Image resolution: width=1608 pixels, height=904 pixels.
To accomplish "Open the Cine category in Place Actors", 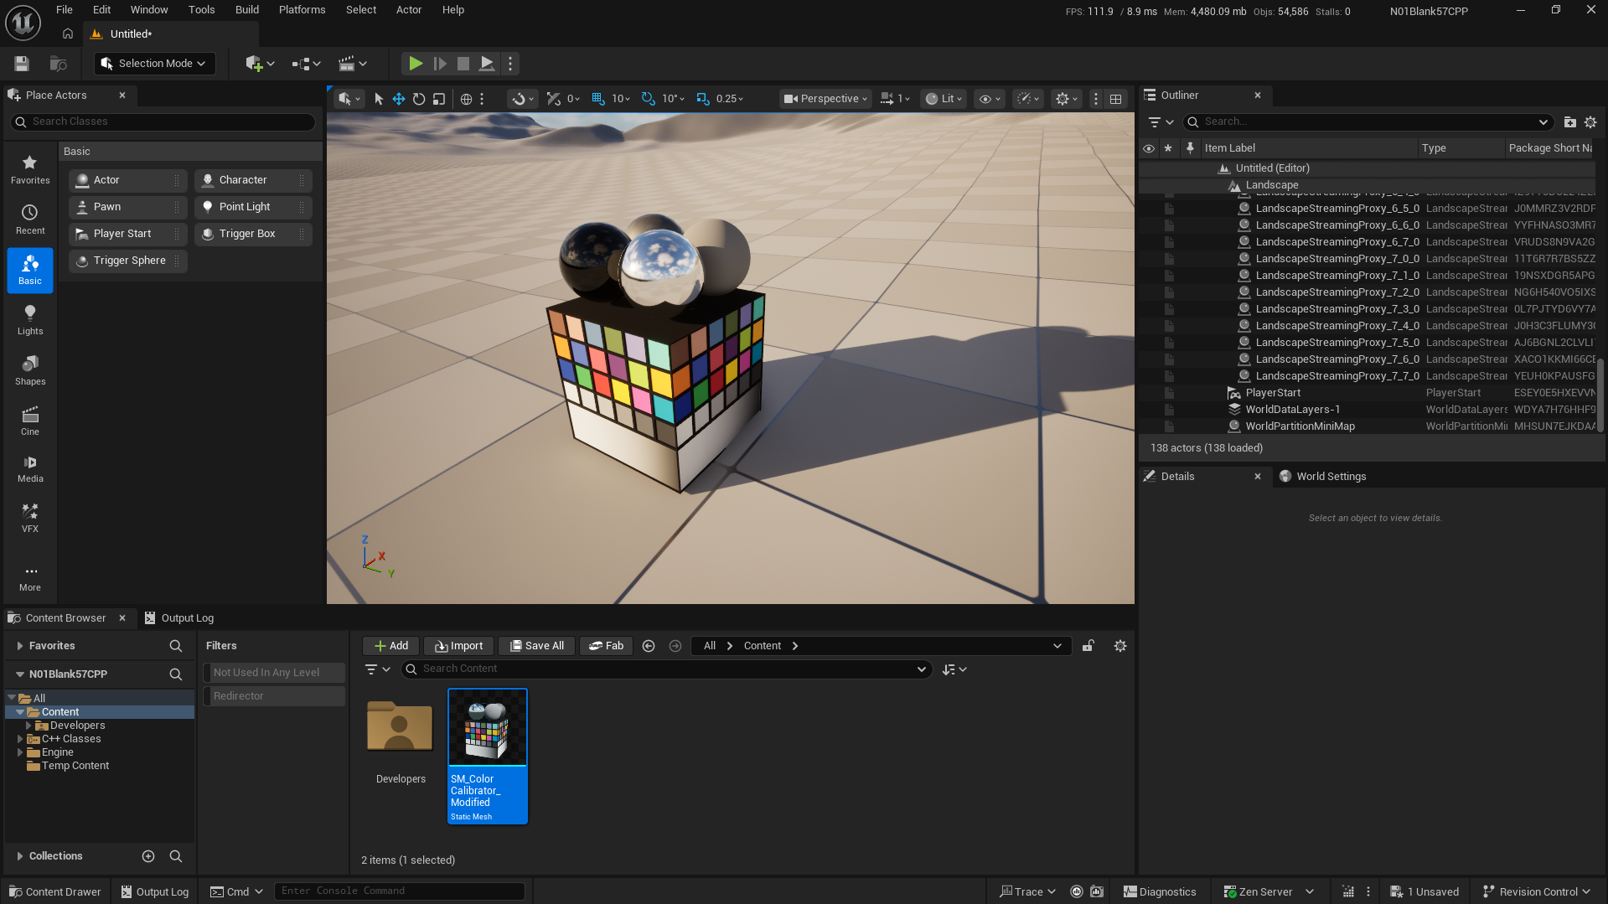I will pos(30,421).
